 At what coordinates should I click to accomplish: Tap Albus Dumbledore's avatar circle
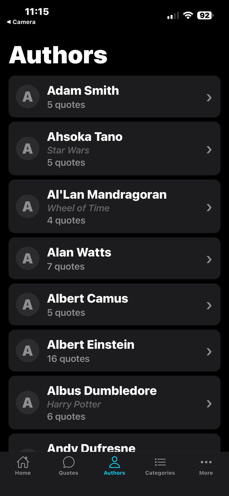click(27, 403)
